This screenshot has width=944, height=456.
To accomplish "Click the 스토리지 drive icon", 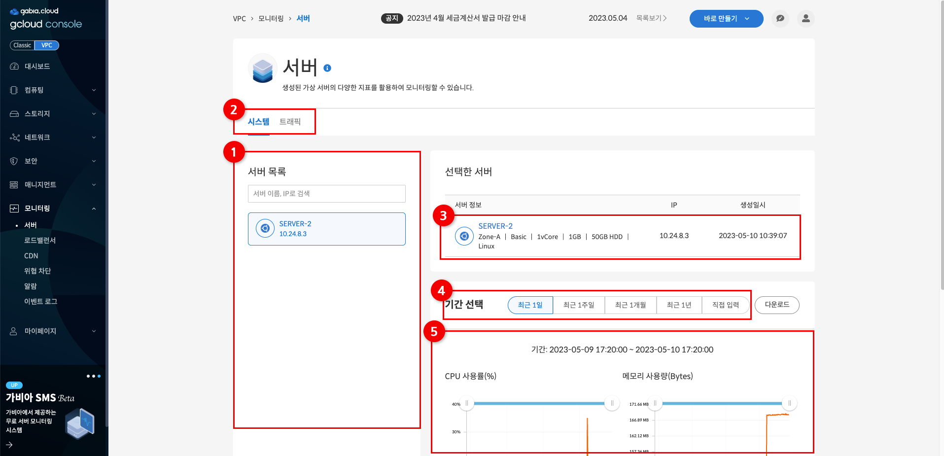I will [x=14, y=113].
